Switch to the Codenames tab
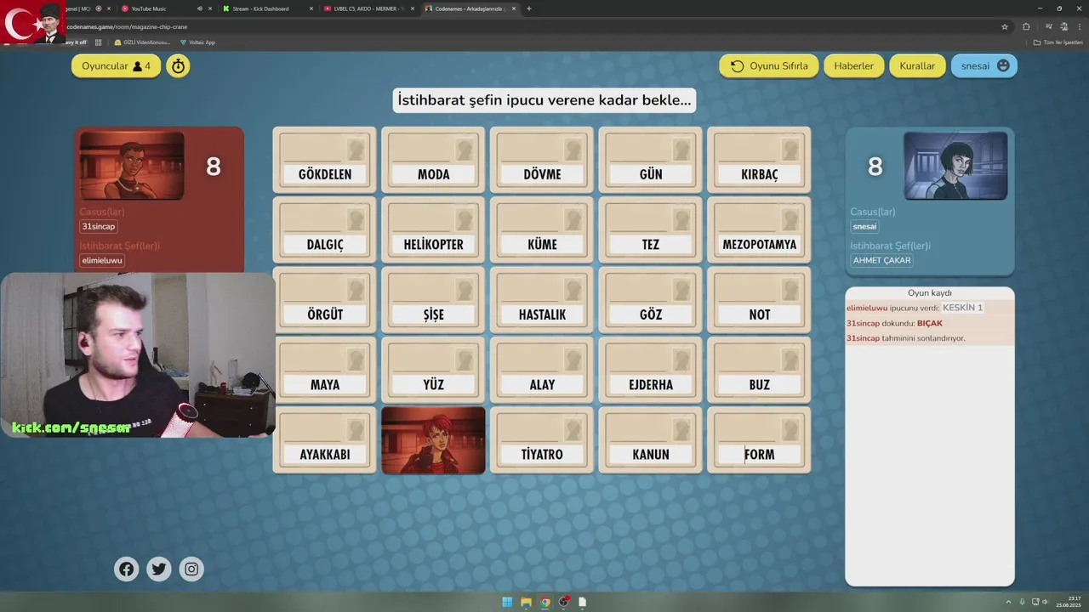 [x=470, y=8]
